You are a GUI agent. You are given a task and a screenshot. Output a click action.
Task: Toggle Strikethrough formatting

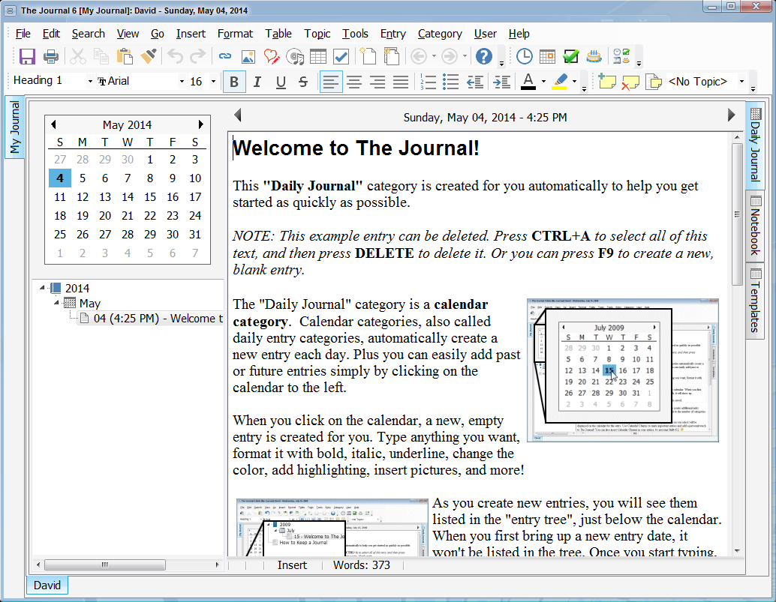click(x=303, y=82)
